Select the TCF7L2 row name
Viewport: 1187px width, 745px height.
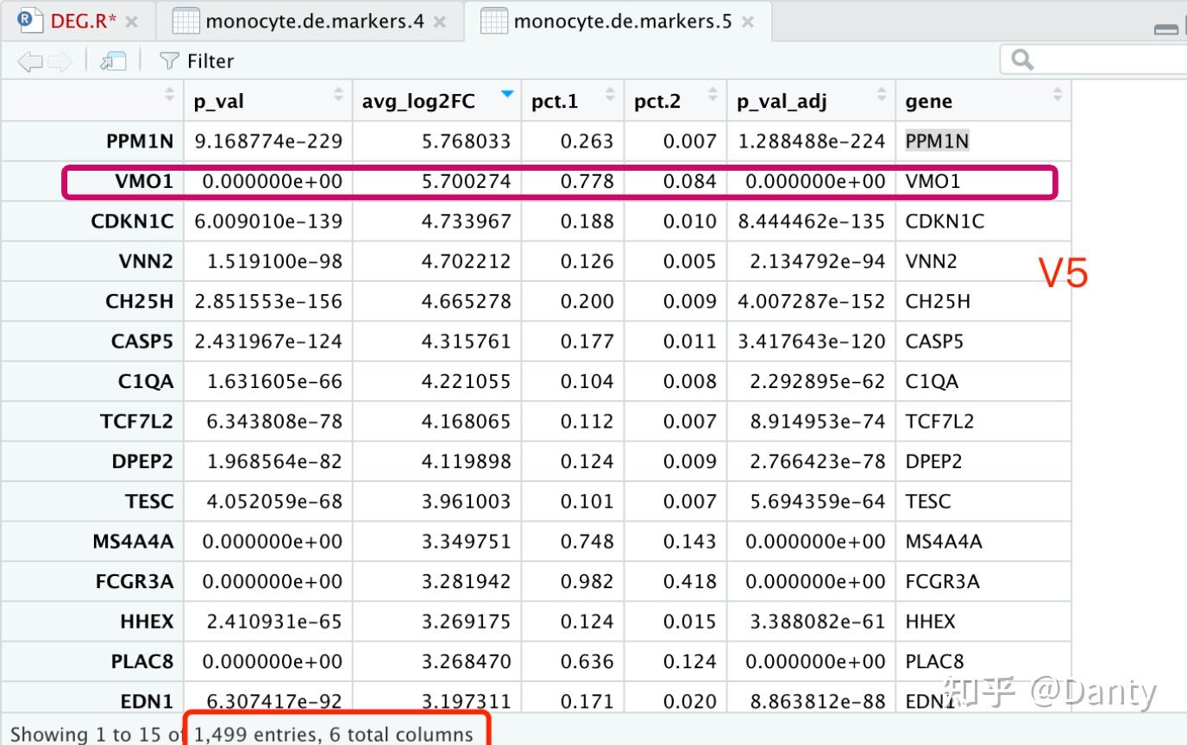tap(136, 422)
